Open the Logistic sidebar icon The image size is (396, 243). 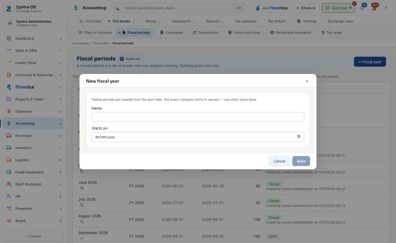(x=9, y=160)
